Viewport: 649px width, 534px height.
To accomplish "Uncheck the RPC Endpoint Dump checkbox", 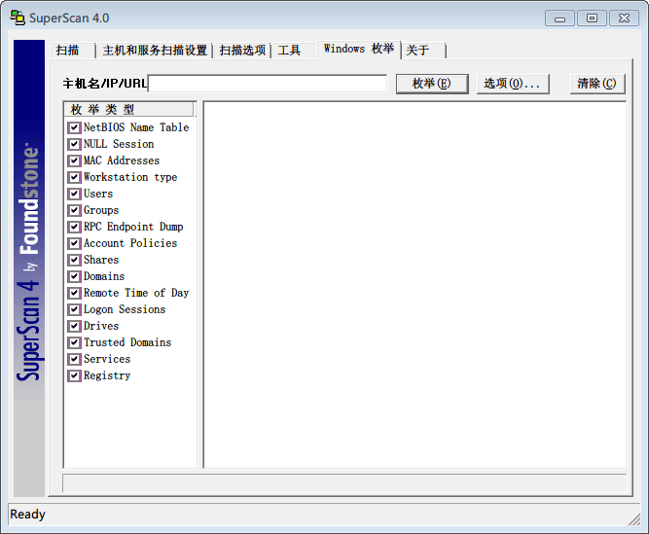I will tap(74, 227).
